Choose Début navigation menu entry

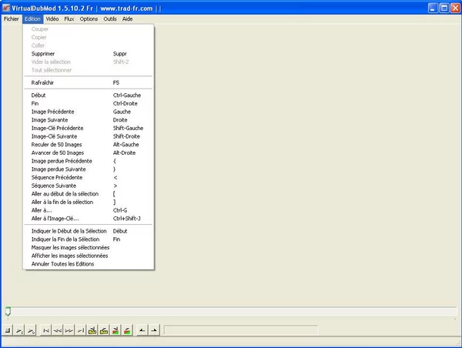(89, 95)
